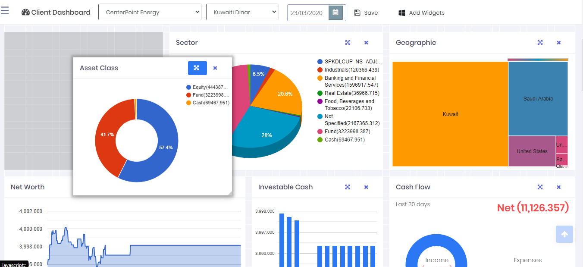The width and height of the screenshot is (583, 267).
Task: Toggle Banking and Financial Services legend entry
Action: pyautogui.click(x=348, y=82)
